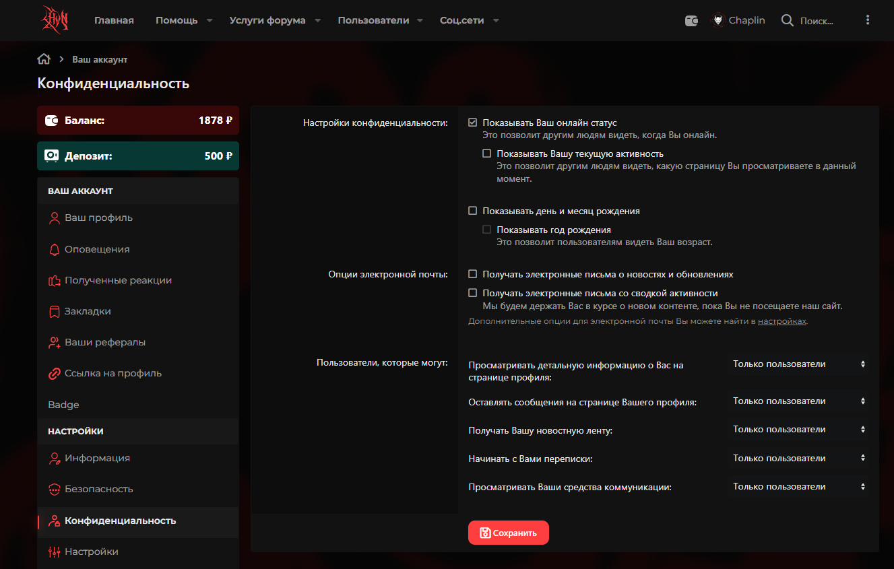Click the Пользователи, которые могут label
This screenshot has width=894, height=569.
point(382,363)
